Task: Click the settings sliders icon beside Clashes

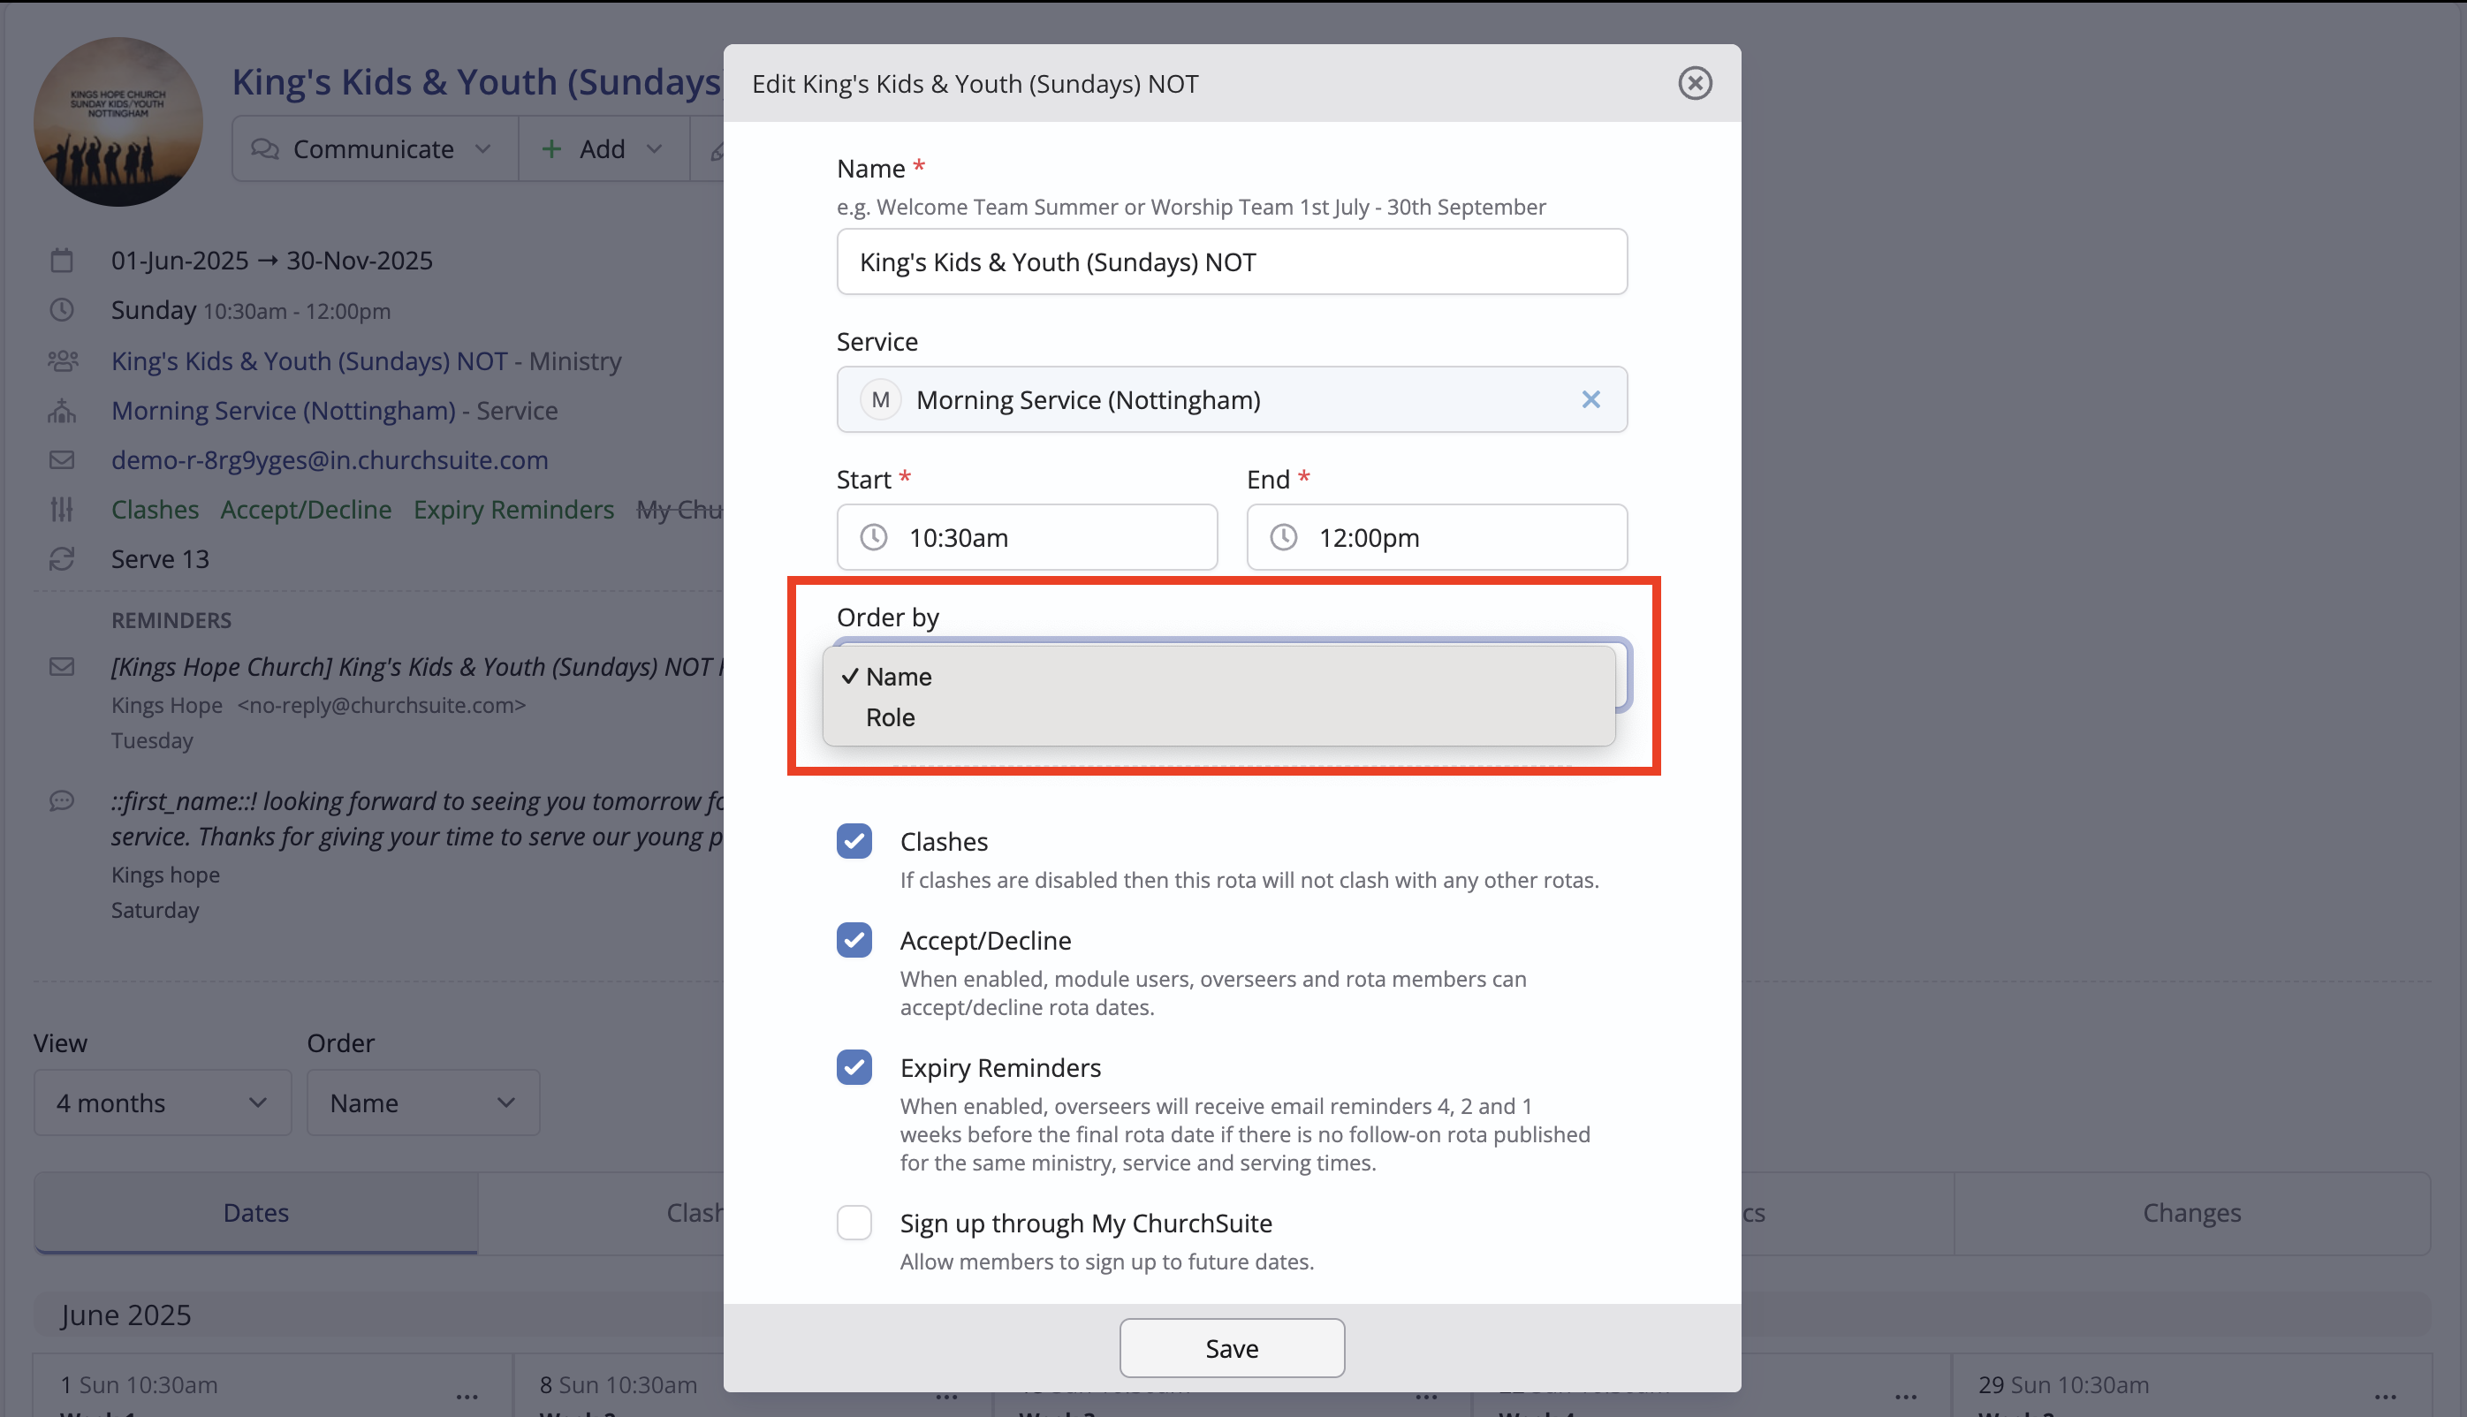Action: point(61,509)
